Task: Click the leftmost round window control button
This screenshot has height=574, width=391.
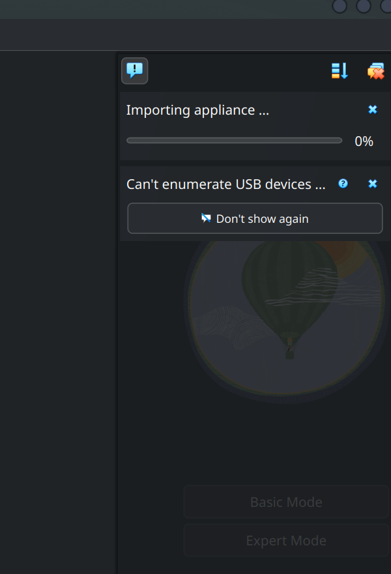Action: tap(340, 6)
